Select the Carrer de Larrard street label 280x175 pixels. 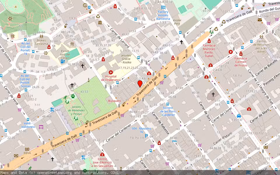(120, 38)
